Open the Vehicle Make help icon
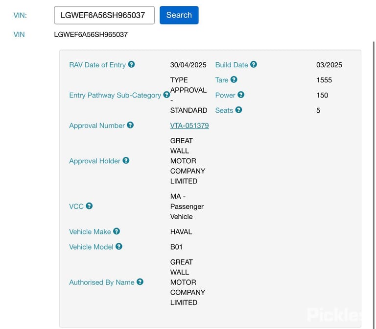376x329 pixels. [117, 231]
